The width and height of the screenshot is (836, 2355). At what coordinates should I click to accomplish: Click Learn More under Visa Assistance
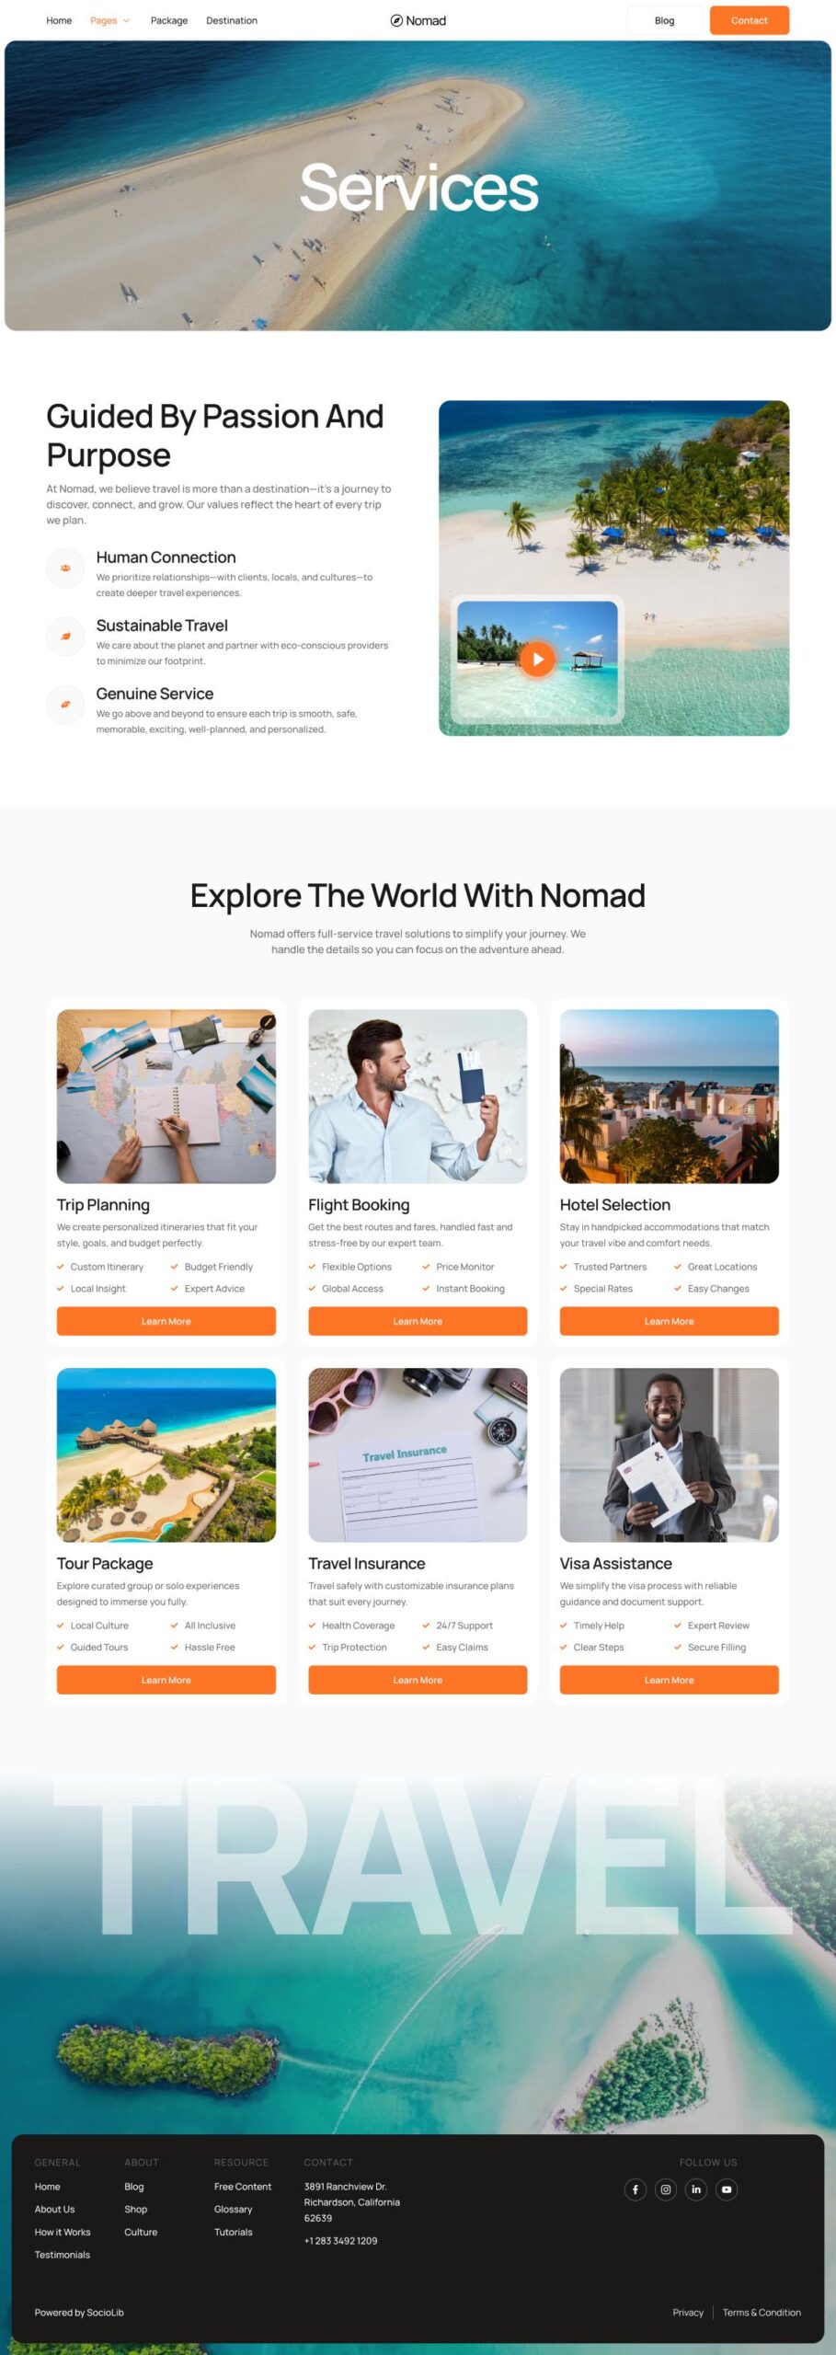coord(670,1680)
